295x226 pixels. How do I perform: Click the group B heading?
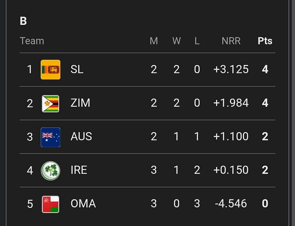[23, 21]
